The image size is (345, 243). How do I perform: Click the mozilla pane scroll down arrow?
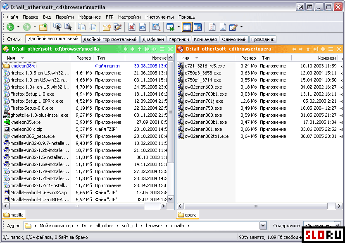point(171,200)
